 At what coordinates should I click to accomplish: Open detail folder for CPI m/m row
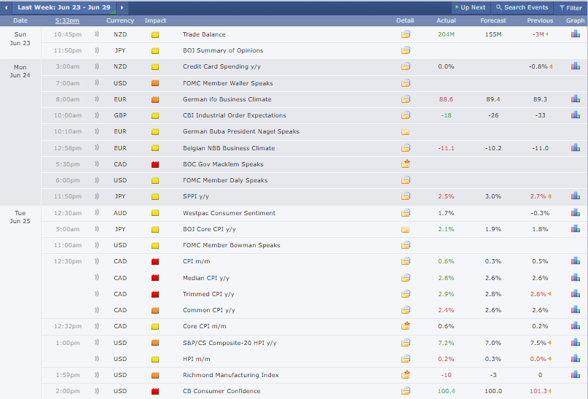click(x=405, y=261)
